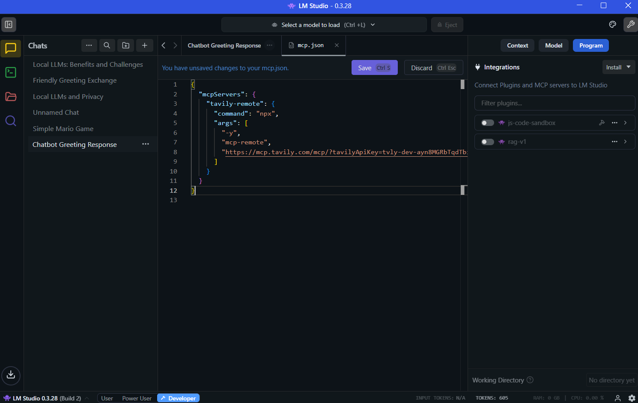Expand the rag-v1 plugin chevron
This screenshot has height=403, width=638.
[x=626, y=142]
